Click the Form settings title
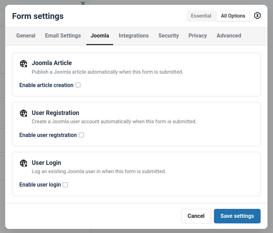This screenshot has height=233, width=273. click(x=38, y=16)
